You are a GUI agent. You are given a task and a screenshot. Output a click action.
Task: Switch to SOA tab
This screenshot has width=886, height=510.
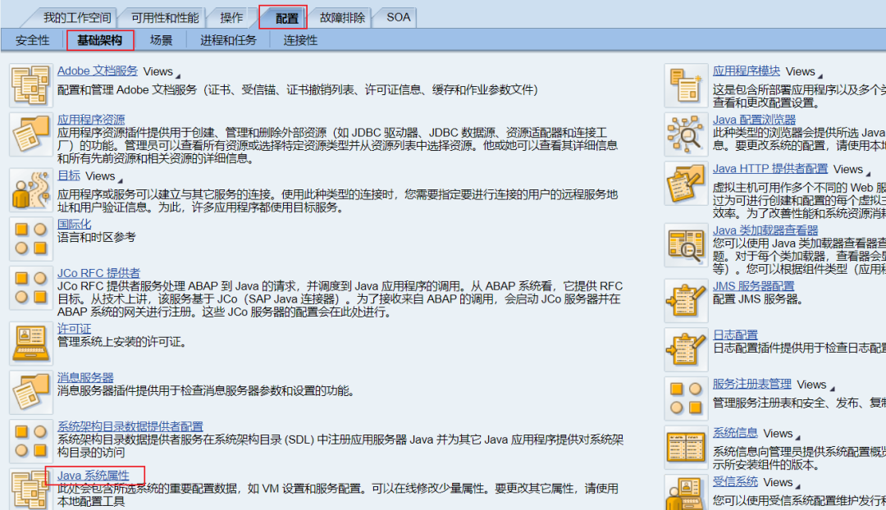[399, 17]
